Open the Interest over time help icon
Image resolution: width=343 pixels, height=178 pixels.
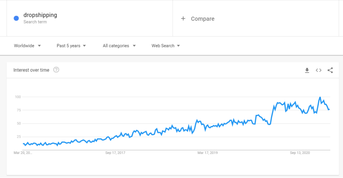pos(56,70)
